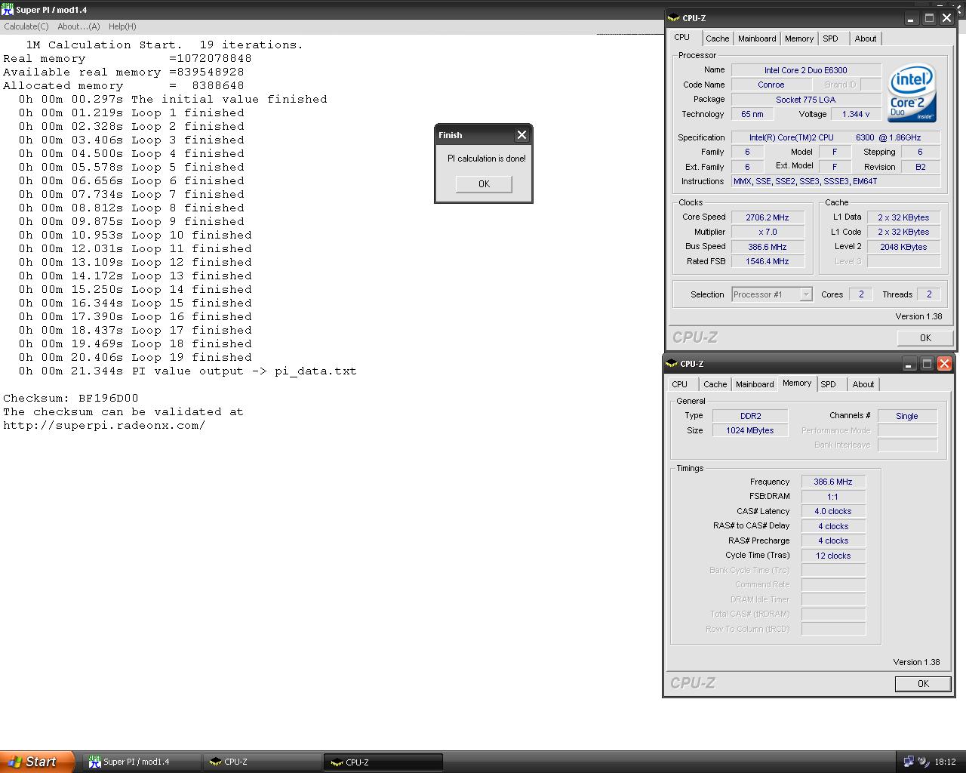Open the Windows Start menu

point(37,762)
